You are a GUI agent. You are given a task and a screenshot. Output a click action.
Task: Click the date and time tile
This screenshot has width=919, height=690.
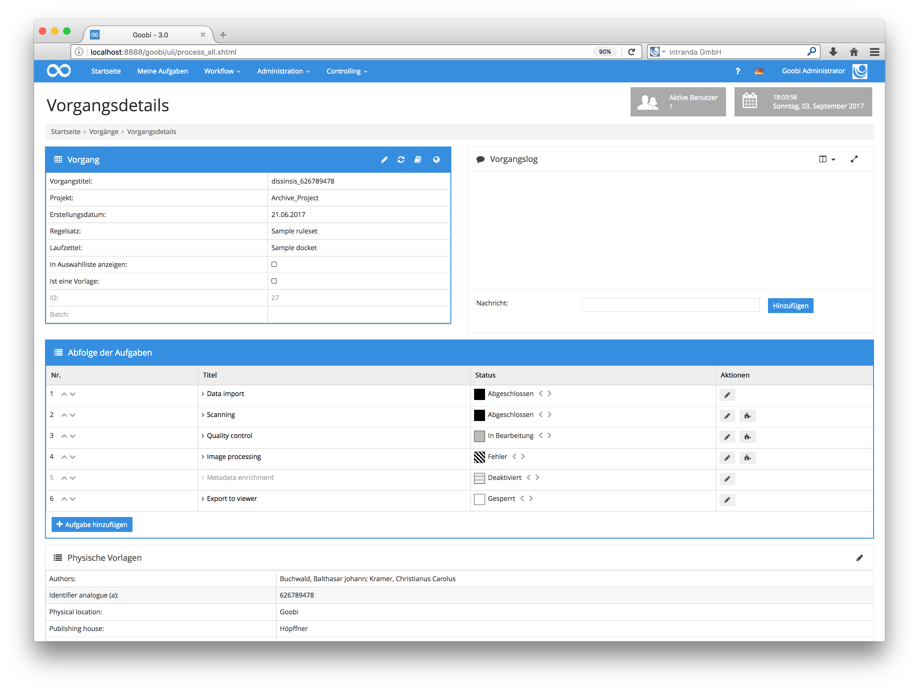[x=803, y=102]
